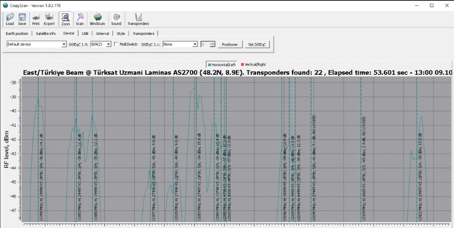Launch BlindScan from the toolbar
Image resolution: width=454 pixels, height=228 pixels.
(x=97, y=19)
